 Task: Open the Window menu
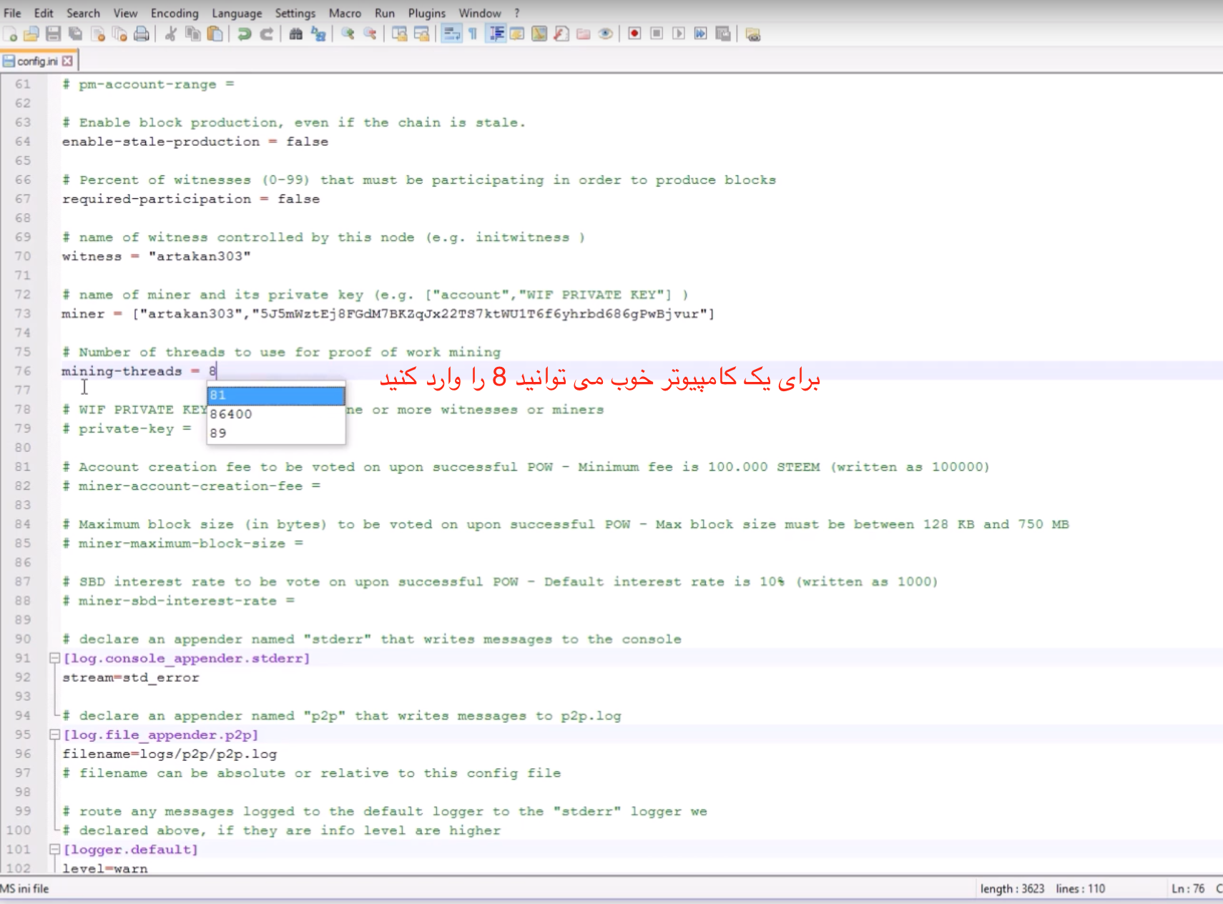[x=480, y=13]
